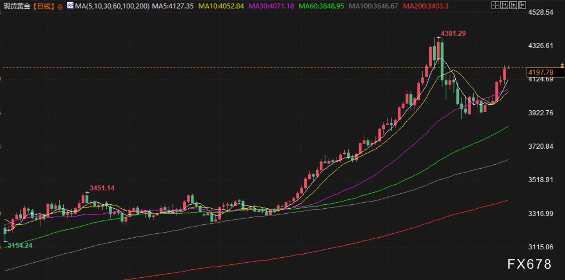Click the FX678 watermark logo

(x=529, y=264)
